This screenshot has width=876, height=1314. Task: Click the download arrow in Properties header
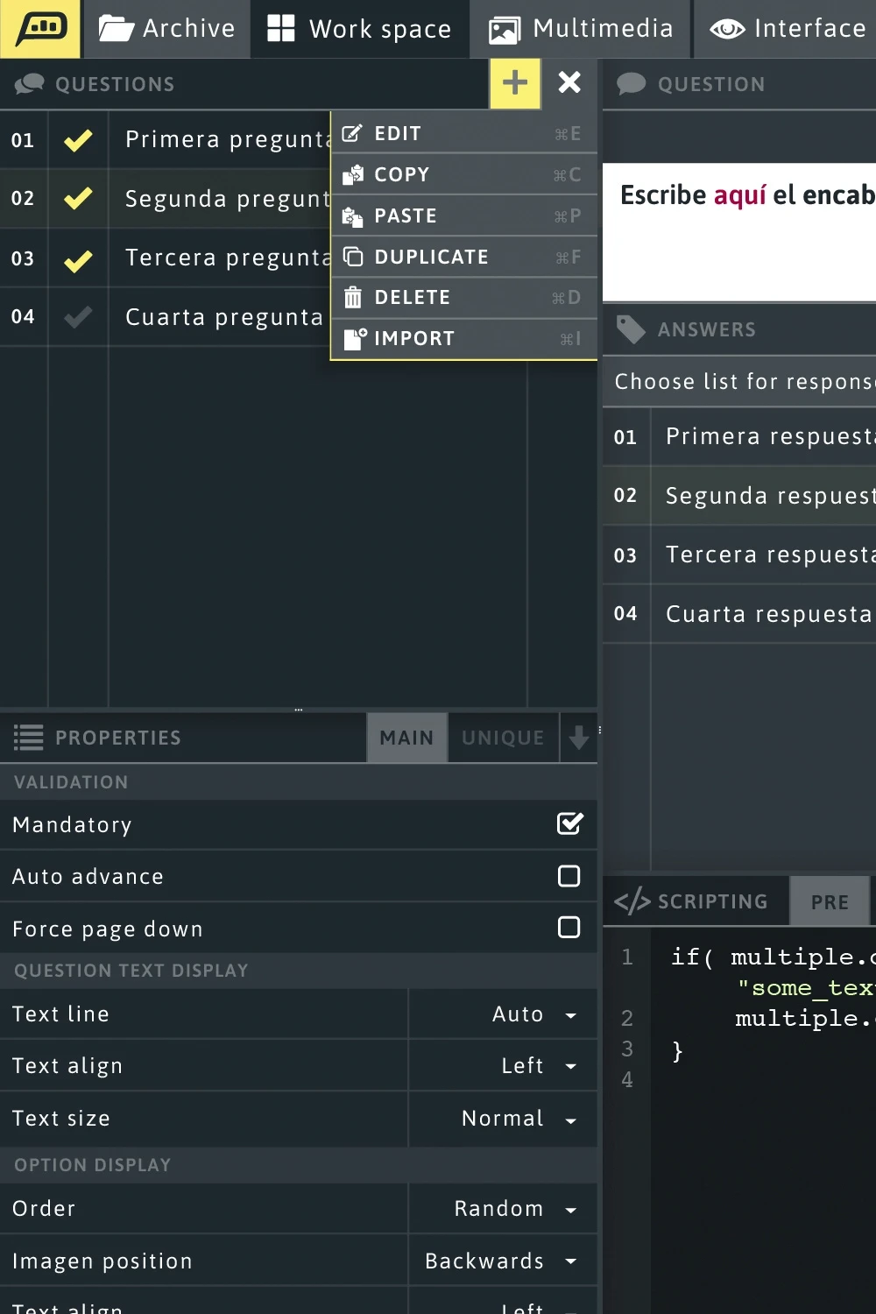coord(578,738)
